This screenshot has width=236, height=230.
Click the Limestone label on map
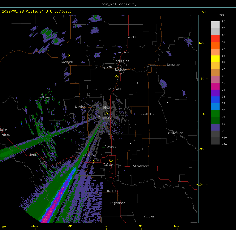pos(42,97)
